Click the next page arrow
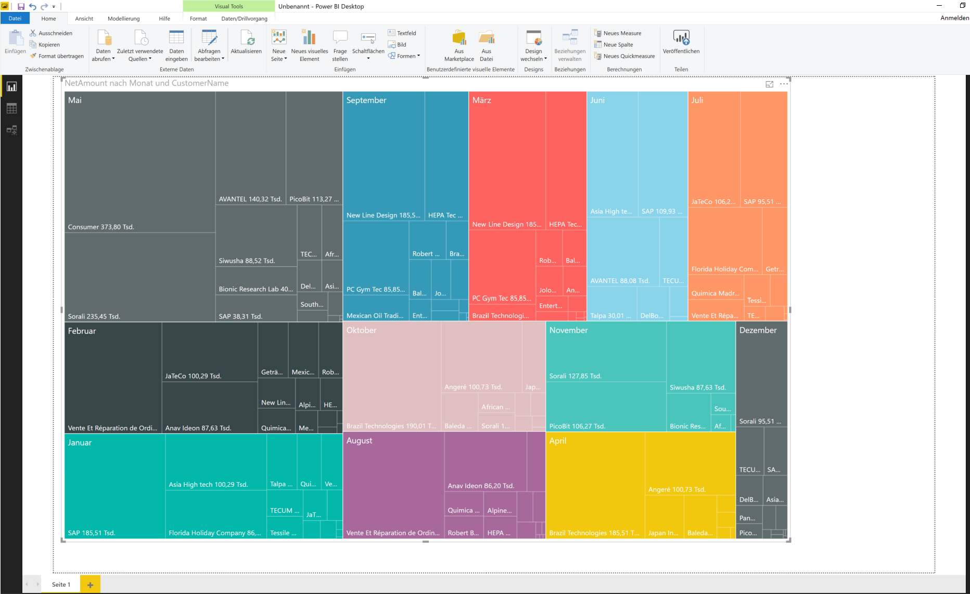 [x=37, y=585]
